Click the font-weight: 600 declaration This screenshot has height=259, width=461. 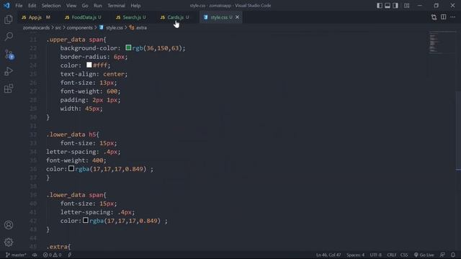(x=90, y=91)
